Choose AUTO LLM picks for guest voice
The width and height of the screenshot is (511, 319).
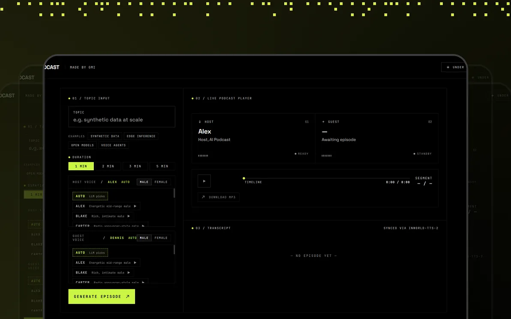pyautogui.click(x=90, y=253)
